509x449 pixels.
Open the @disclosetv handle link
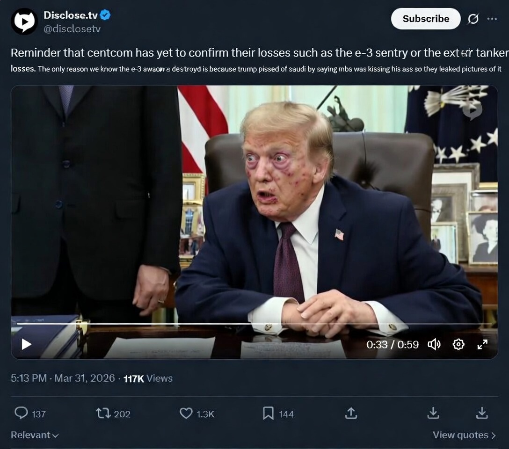(x=72, y=29)
